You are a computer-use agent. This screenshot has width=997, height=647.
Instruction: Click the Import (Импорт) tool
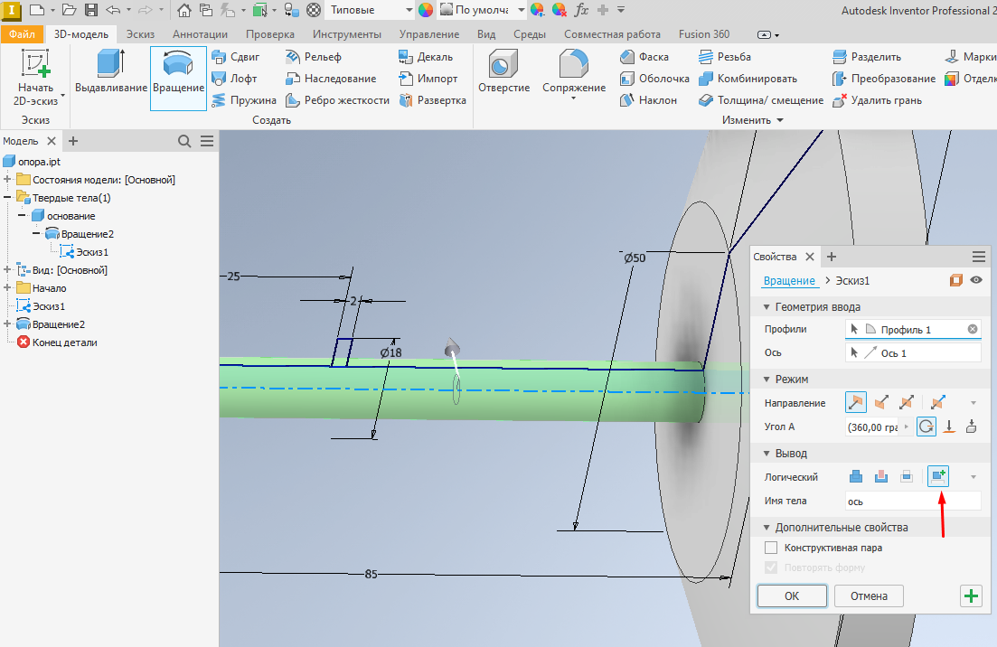pyautogui.click(x=428, y=79)
